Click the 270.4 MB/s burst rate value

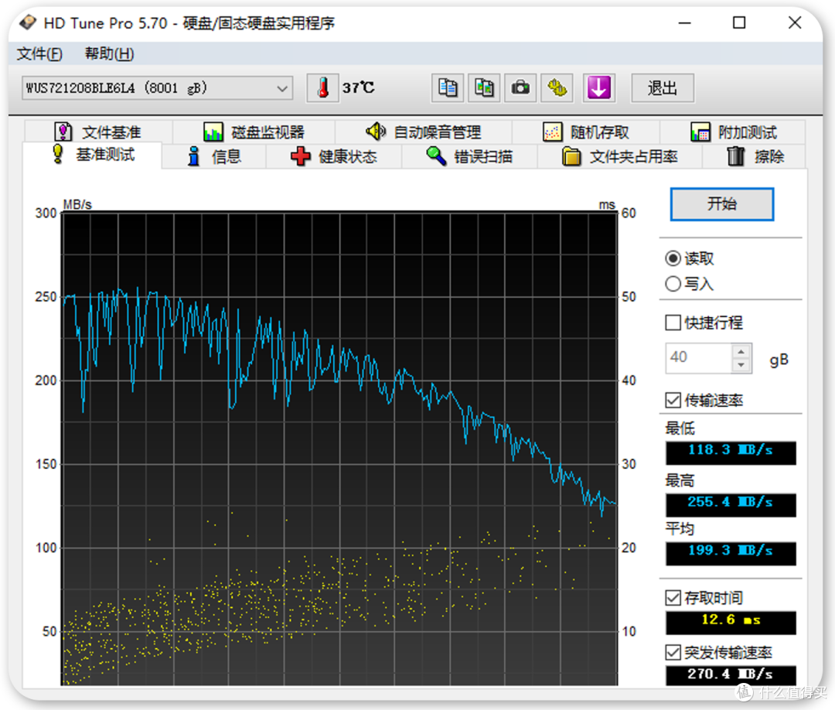click(731, 675)
